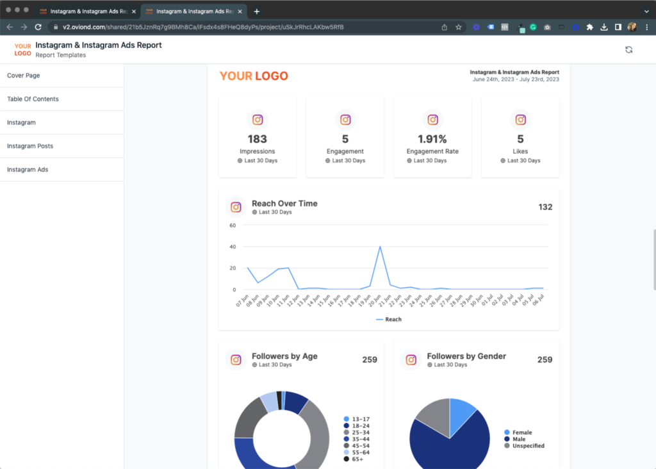The height and width of the screenshot is (469, 656).
Task: Click the large orange YOUR LOGO image
Action: click(254, 76)
